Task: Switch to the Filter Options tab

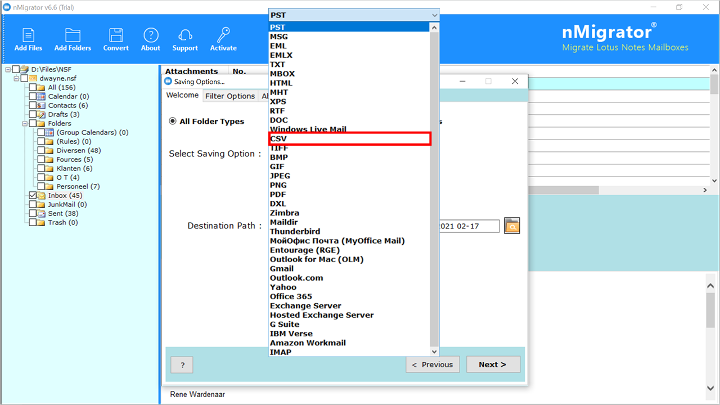Action: click(230, 96)
